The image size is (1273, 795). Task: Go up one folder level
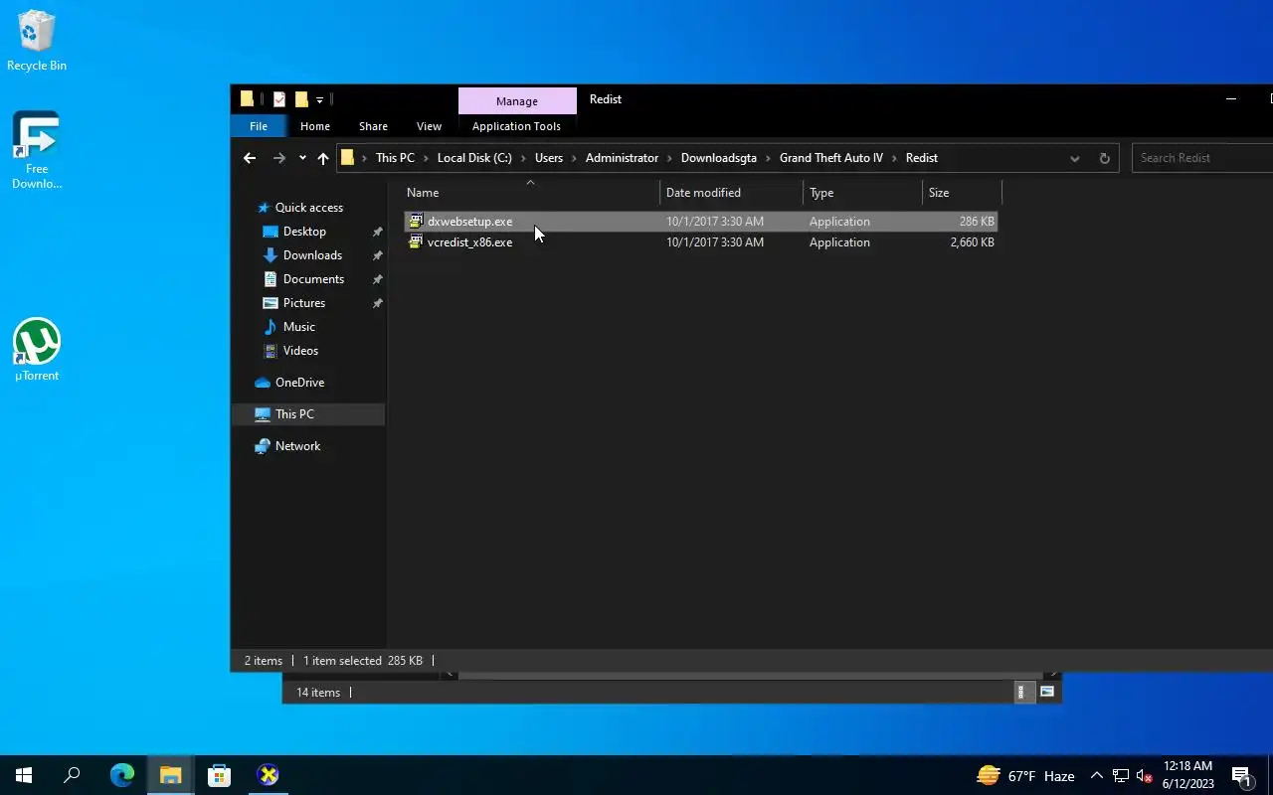pos(323,158)
